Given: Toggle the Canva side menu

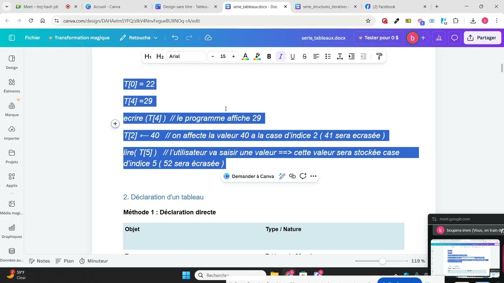Looking at the screenshot, I should pyautogui.click(x=12, y=38).
